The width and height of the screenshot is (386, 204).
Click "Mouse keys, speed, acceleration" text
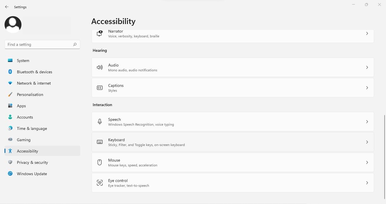point(133,165)
